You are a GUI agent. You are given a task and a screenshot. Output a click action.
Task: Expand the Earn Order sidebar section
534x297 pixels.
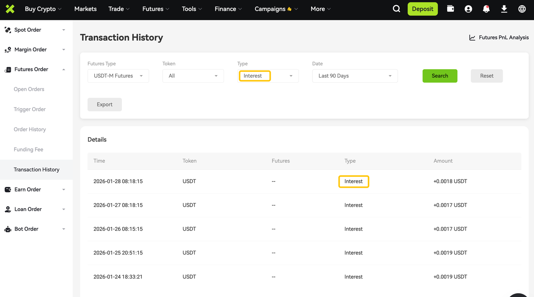click(35, 189)
